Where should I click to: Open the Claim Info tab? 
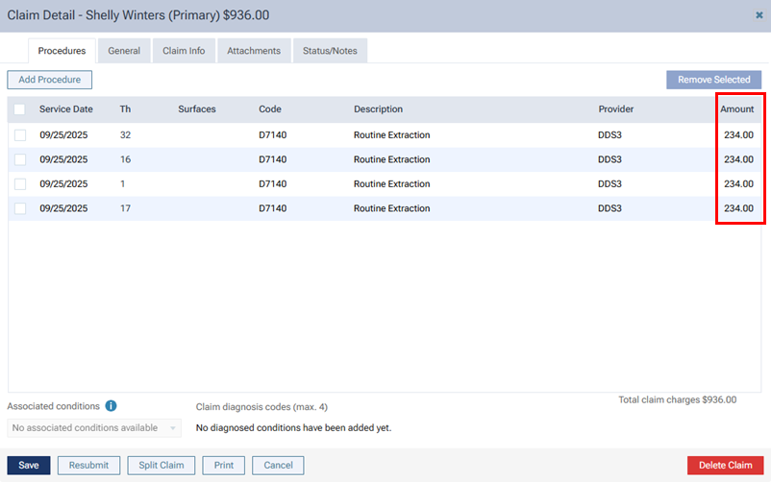tap(184, 51)
